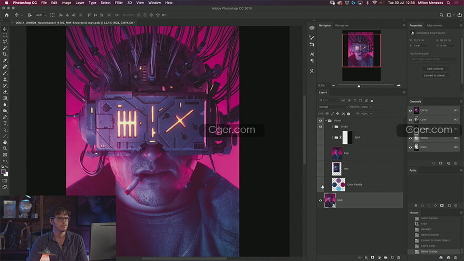Expand the Split group
Image resolution: width=464 pixels, height=261 pixels.
point(332,138)
